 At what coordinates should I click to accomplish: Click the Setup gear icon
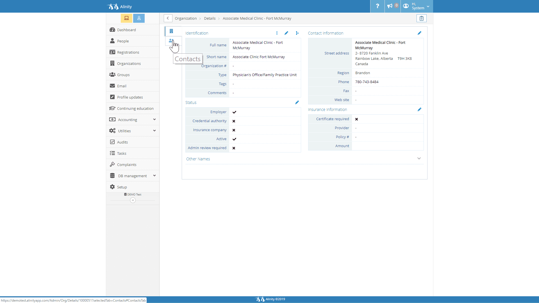pyautogui.click(x=112, y=187)
